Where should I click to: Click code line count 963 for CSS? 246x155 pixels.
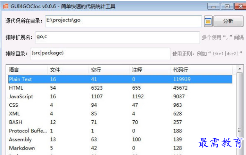(x=178, y=105)
